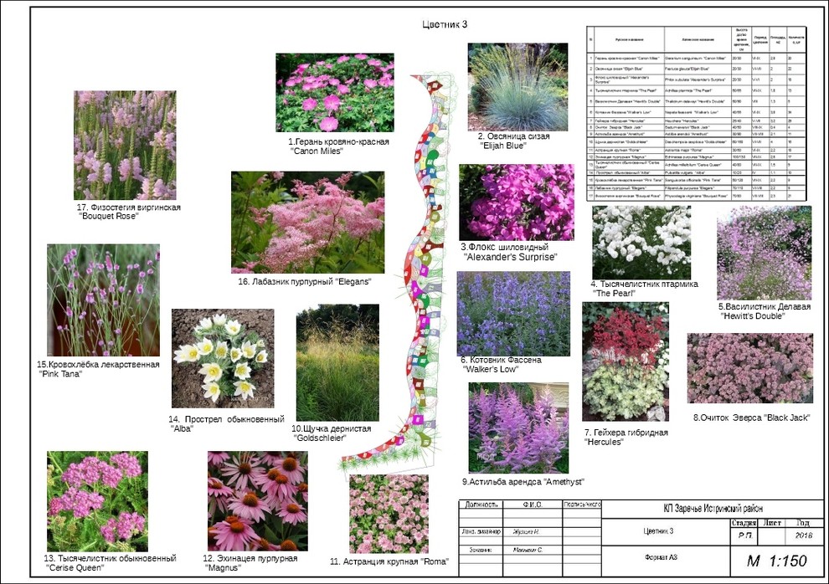Click the "Hewitt's Double" meadow-rue photo
Image resolution: width=829 pixels, height=584 pixels.
pyautogui.click(x=764, y=254)
